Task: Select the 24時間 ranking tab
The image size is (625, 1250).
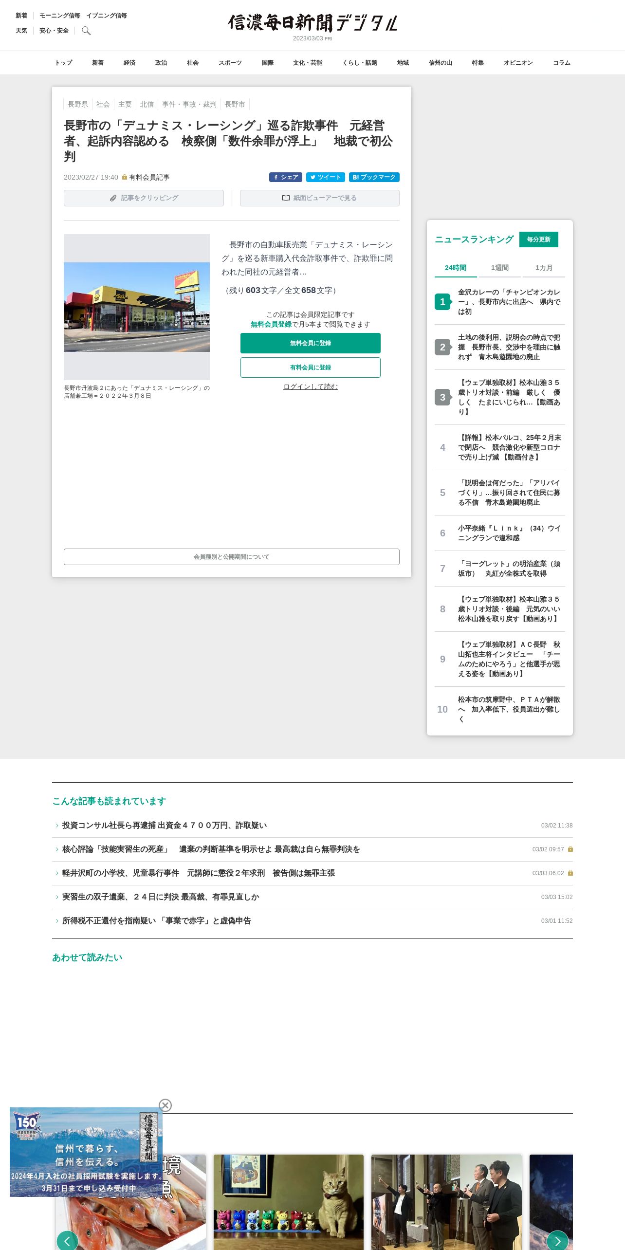Action: tap(456, 268)
